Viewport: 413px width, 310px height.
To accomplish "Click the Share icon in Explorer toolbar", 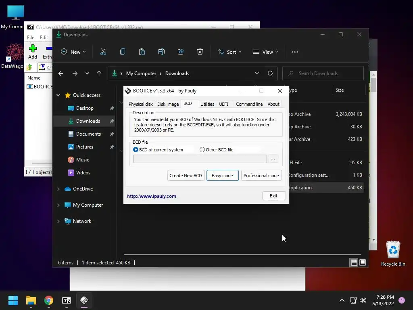I will (181, 52).
